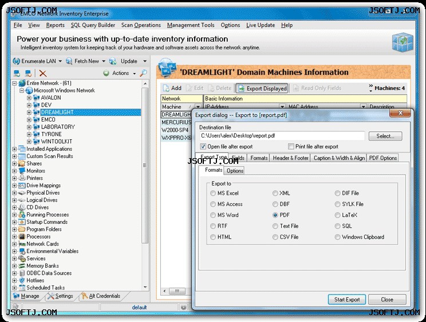Click the Add machine toolbar icon
This screenshot has width=426, height=322.
click(x=165, y=88)
